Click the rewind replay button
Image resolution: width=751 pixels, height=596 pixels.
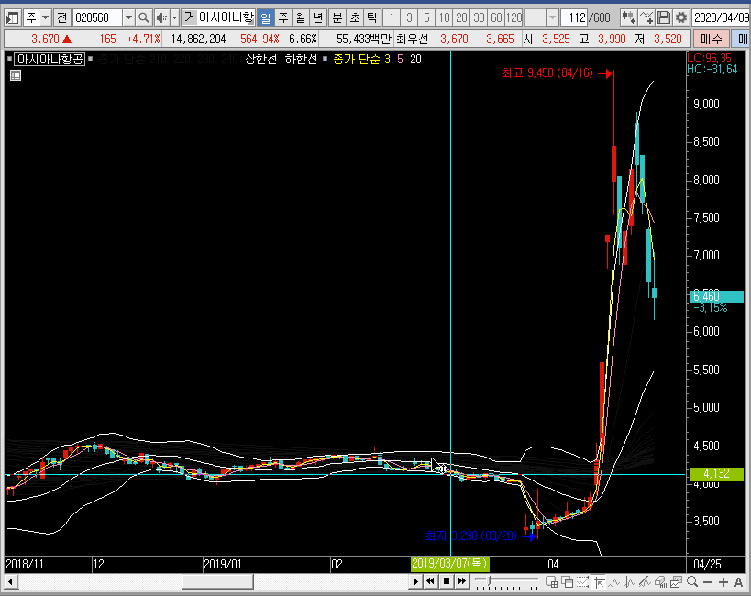click(431, 581)
